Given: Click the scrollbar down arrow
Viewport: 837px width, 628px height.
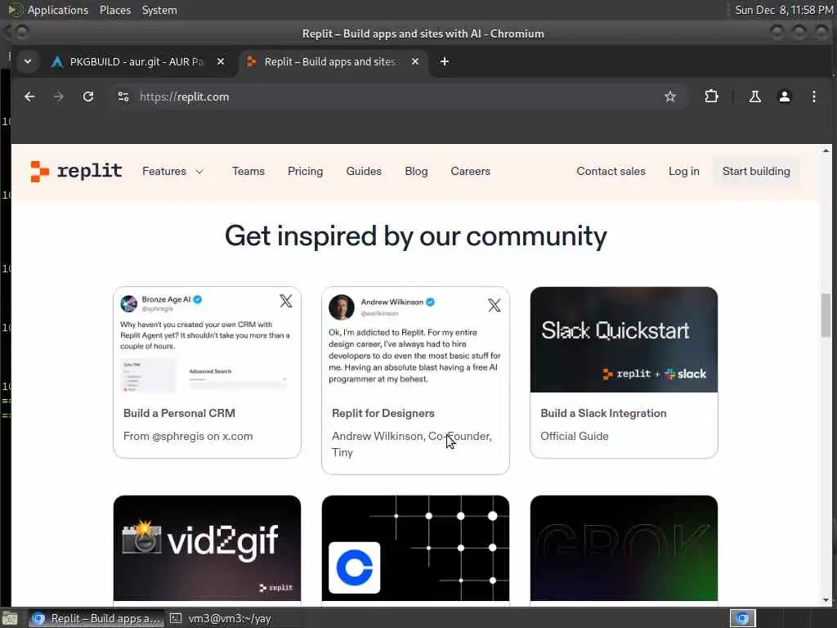Looking at the screenshot, I should 826,600.
